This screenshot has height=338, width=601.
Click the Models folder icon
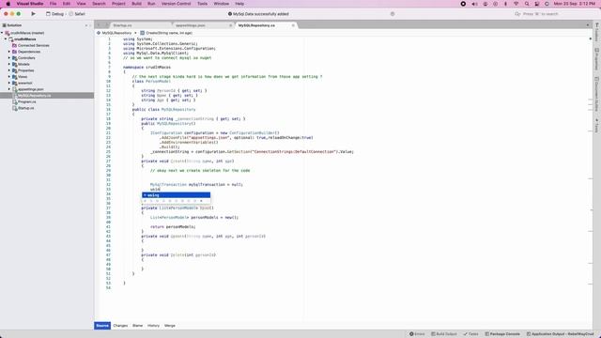(x=15, y=64)
